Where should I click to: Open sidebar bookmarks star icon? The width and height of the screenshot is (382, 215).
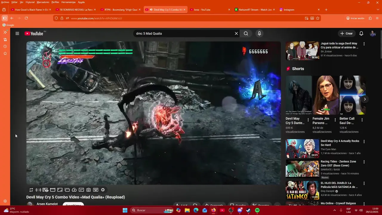click(x=5, y=54)
